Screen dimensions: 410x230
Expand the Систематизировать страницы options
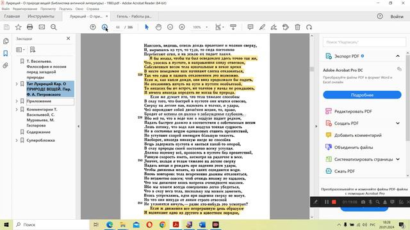tap(398, 159)
